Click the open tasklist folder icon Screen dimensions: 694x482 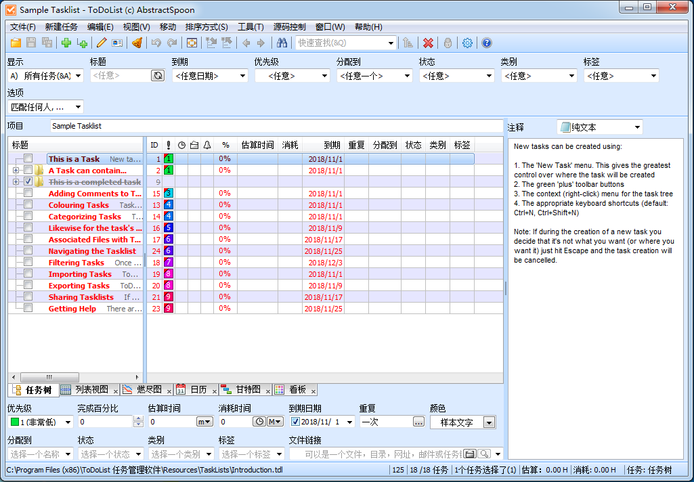pos(14,43)
